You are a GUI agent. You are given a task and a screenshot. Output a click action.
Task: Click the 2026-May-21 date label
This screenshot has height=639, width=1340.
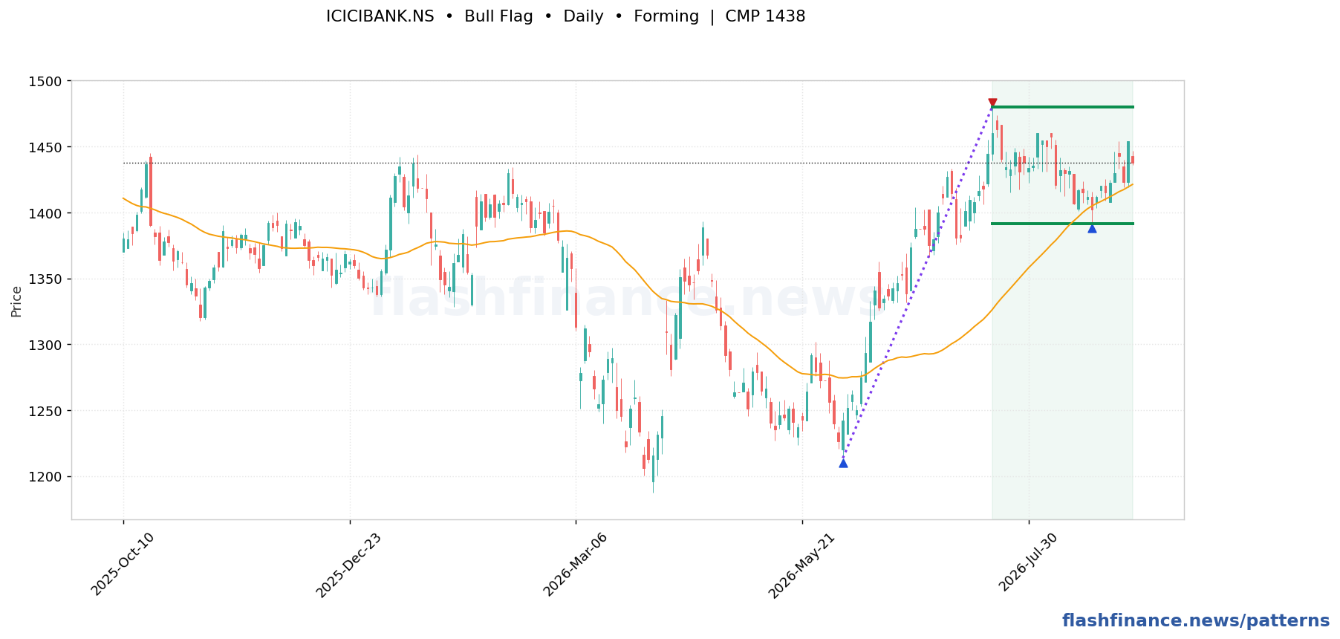801,565
